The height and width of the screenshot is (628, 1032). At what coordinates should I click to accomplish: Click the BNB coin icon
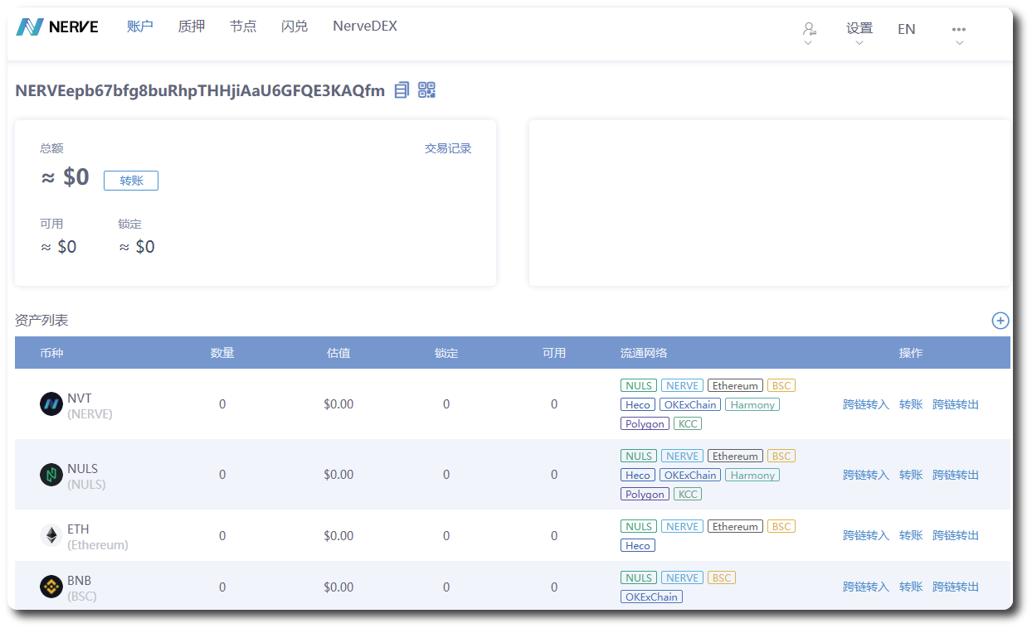click(x=51, y=587)
